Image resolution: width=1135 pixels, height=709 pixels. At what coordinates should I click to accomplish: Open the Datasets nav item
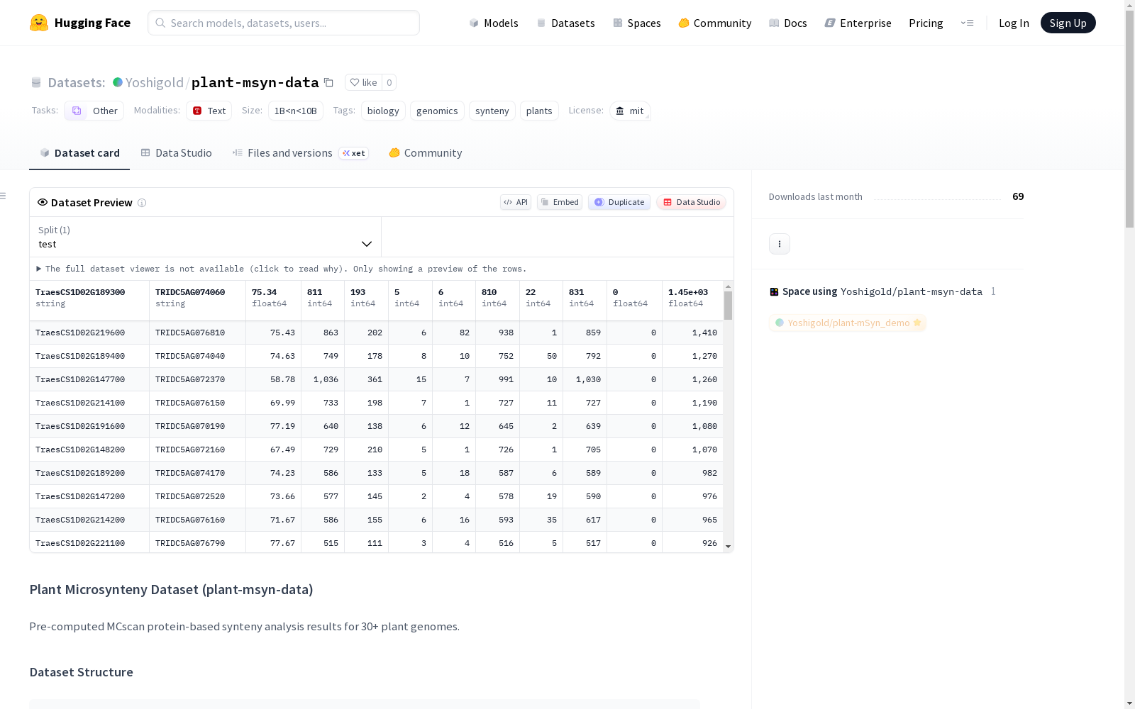(x=566, y=23)
